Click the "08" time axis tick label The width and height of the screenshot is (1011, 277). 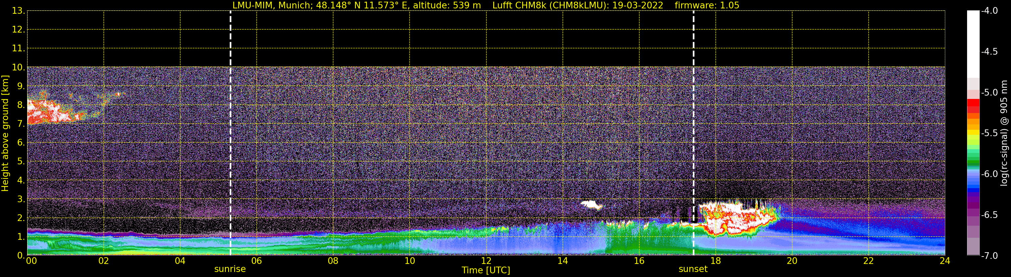(333, 261)
